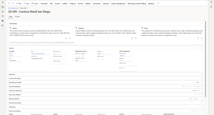Viewport: 214px width, 115px height.
Task: Go to Home from sidebar
Action: [2, 7]
